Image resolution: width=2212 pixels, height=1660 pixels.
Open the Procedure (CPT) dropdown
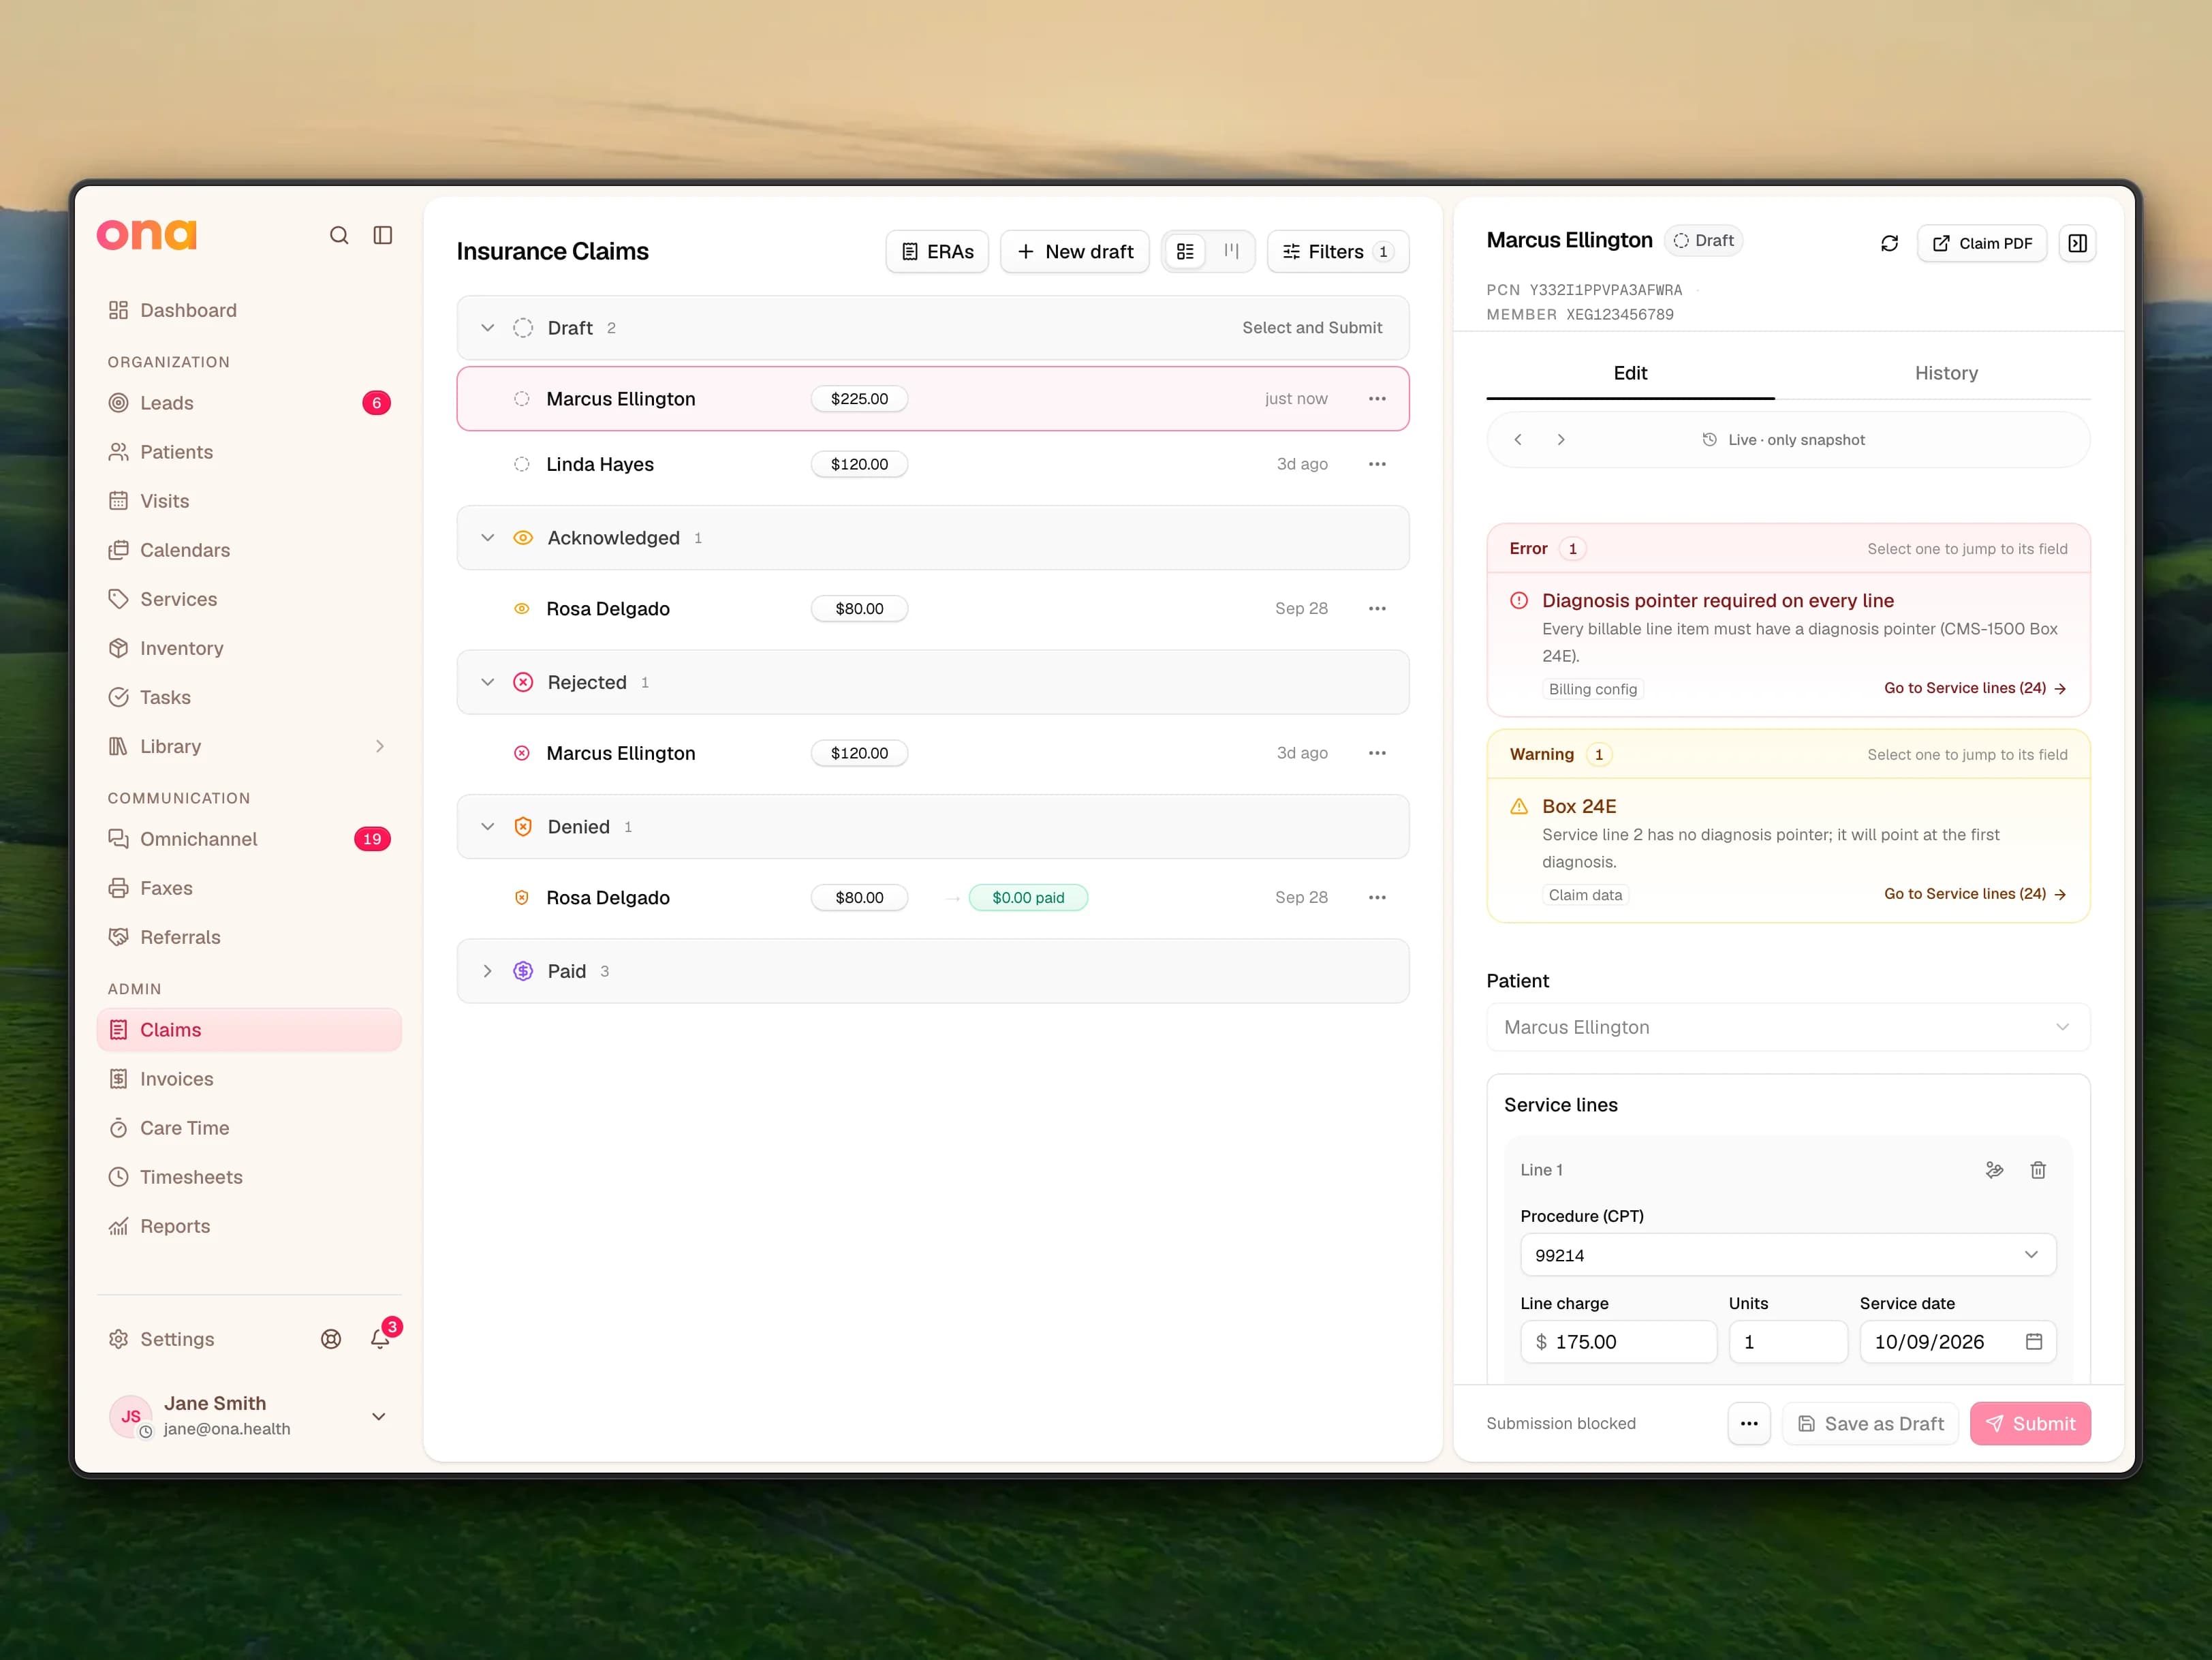(x=1788, y=1255)
